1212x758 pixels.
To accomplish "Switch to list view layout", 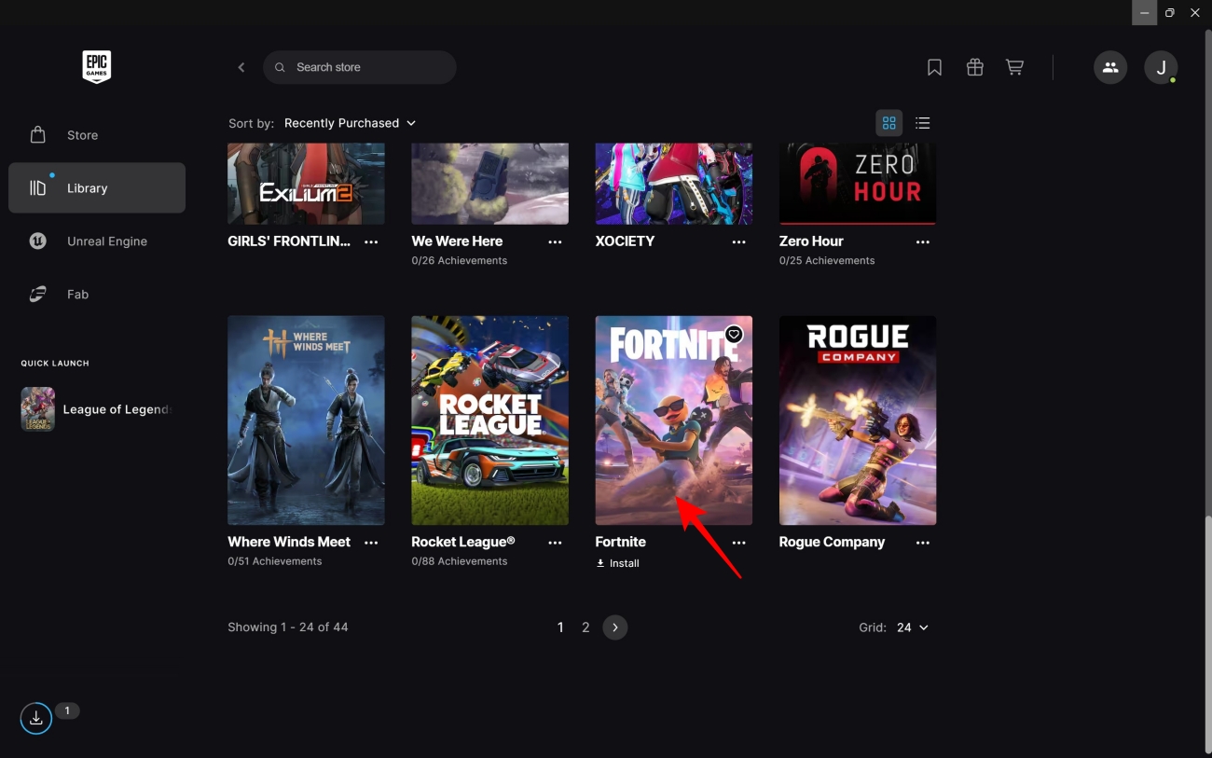I will pos(923,123).
